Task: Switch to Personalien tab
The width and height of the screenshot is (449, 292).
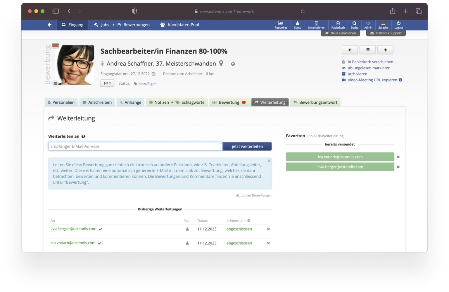Action: click(x=61, y=102)
